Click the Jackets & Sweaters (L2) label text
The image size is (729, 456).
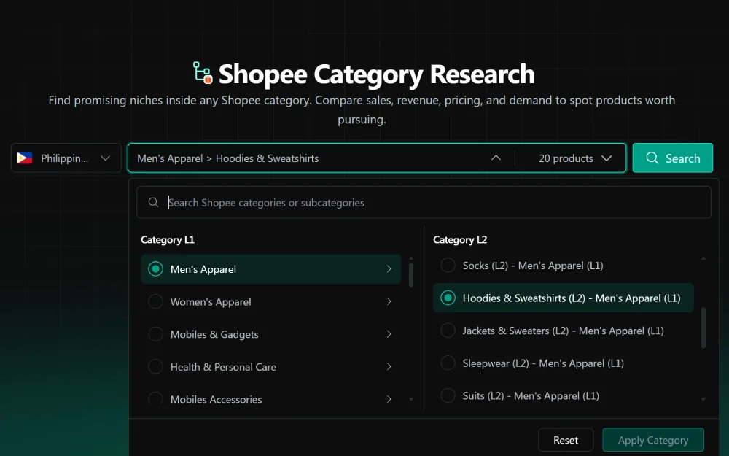coord(563,331)
